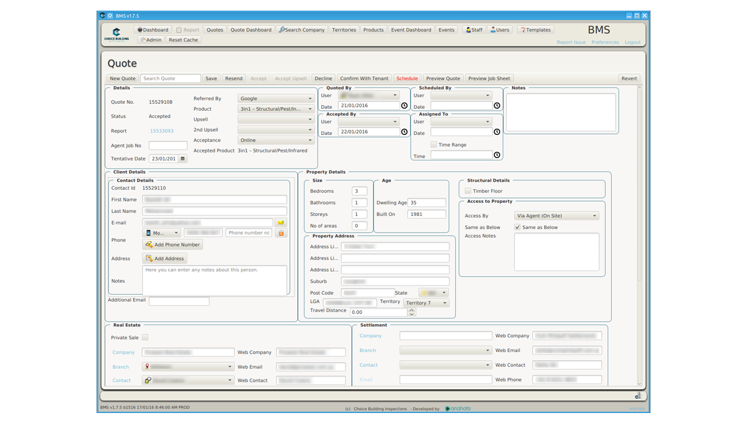Viewport: 747px width, 423px height.
Task: Open the Tentative Date calendar picker icon
Action: [182, 159]
